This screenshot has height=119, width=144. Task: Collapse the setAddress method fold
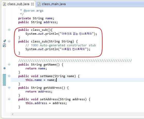click(9, 99)
